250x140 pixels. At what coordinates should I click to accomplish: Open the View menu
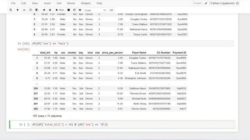(x=35, y=3)
